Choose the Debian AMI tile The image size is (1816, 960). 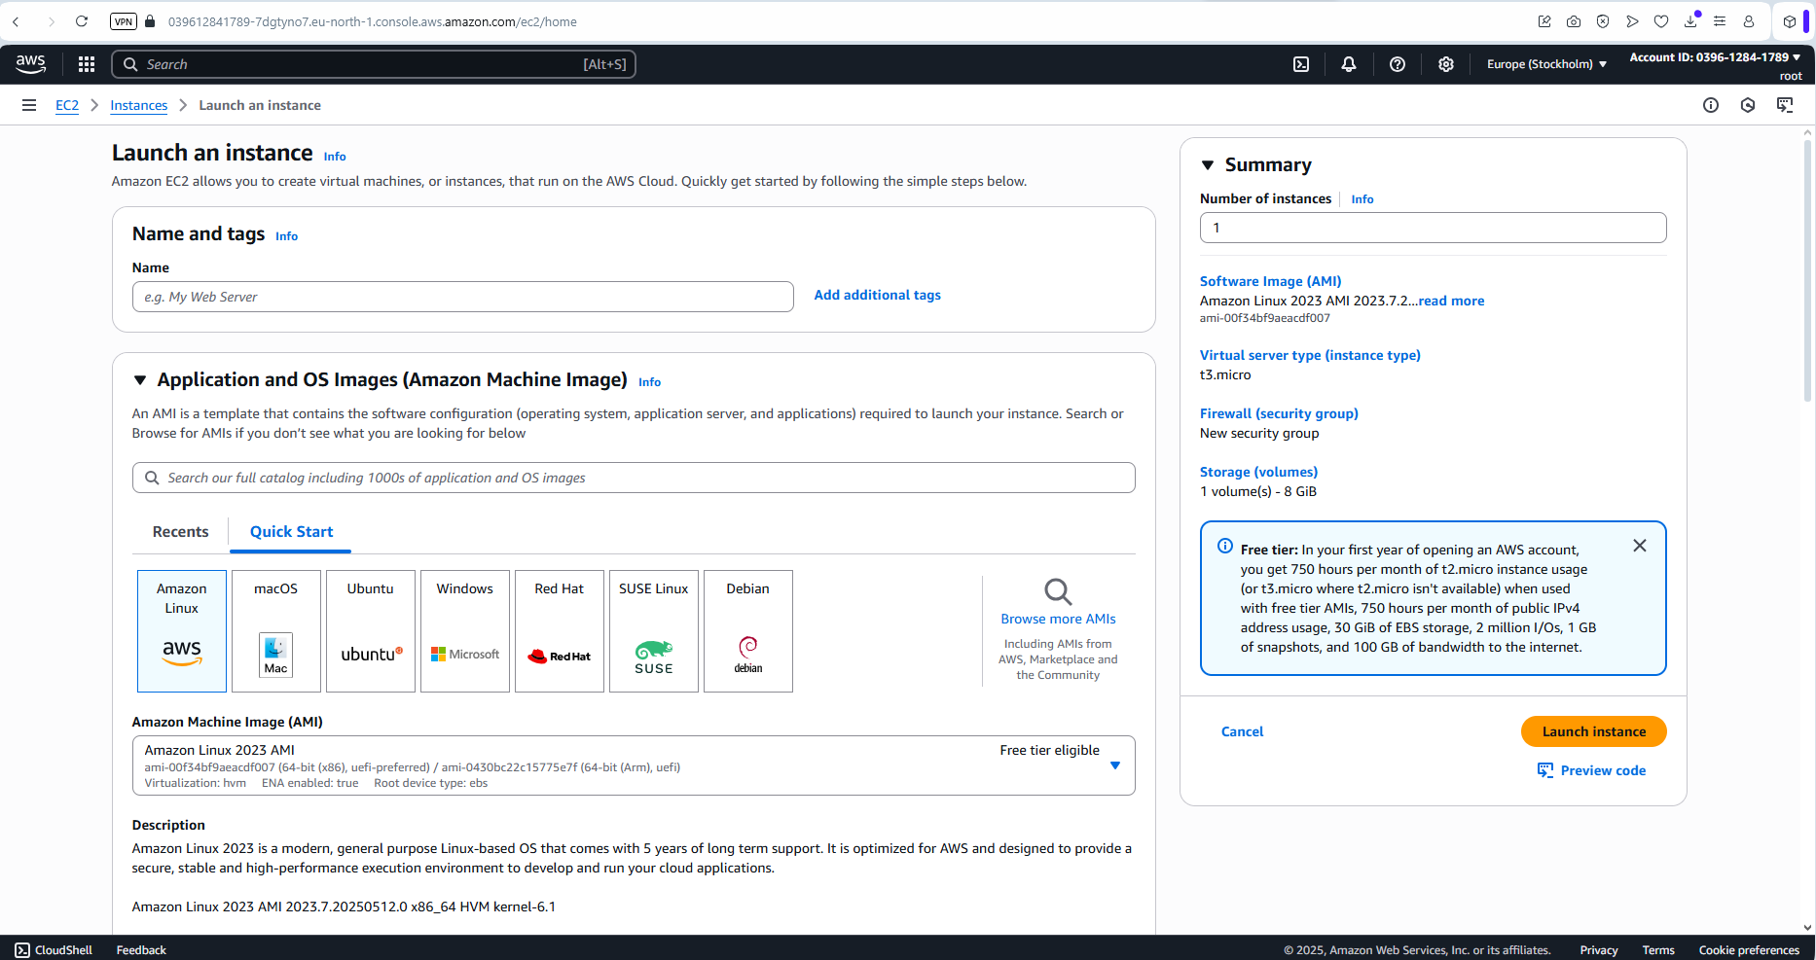click(748, 630)
